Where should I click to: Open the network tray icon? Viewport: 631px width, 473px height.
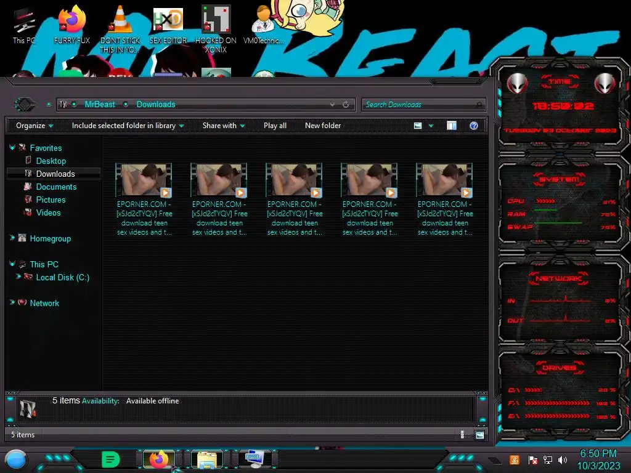[548, 459]
